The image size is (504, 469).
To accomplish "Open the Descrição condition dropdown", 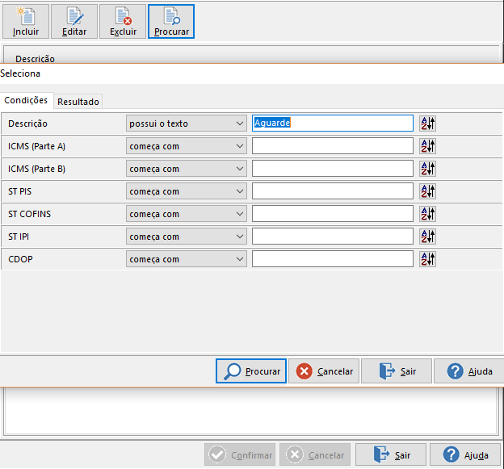I will (187, 124).
